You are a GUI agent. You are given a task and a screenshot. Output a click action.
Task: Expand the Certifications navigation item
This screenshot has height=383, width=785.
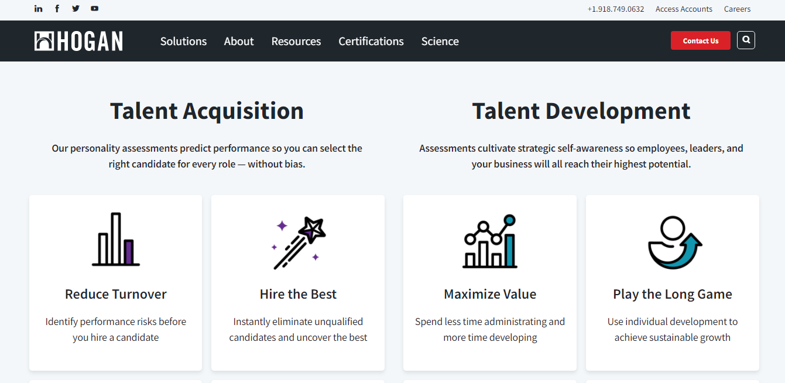[371, 41]
